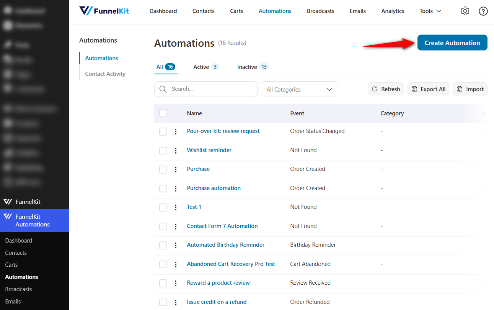Tick the select-all checkbox in table header
Viewport: 494px width, 310px height.
163,113
